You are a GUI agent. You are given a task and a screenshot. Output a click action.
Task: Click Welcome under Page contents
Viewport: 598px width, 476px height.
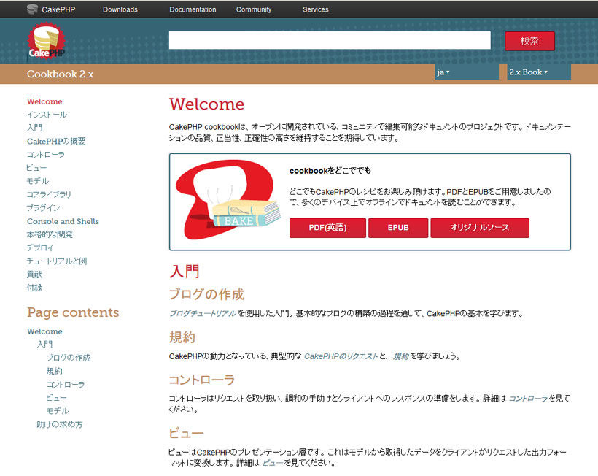tap(44, 331)
